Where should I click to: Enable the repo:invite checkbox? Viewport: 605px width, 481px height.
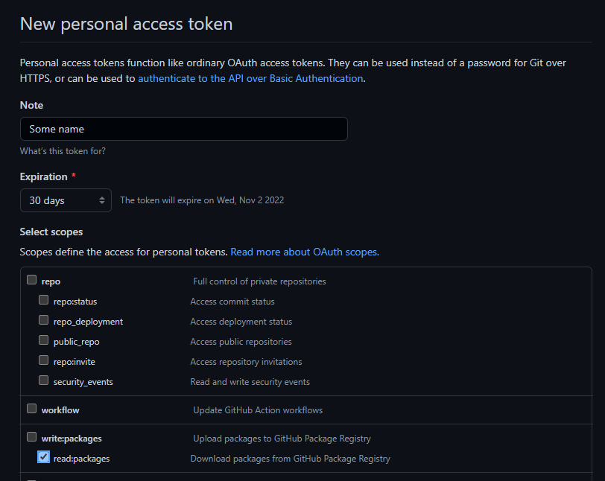pos(44,360)
